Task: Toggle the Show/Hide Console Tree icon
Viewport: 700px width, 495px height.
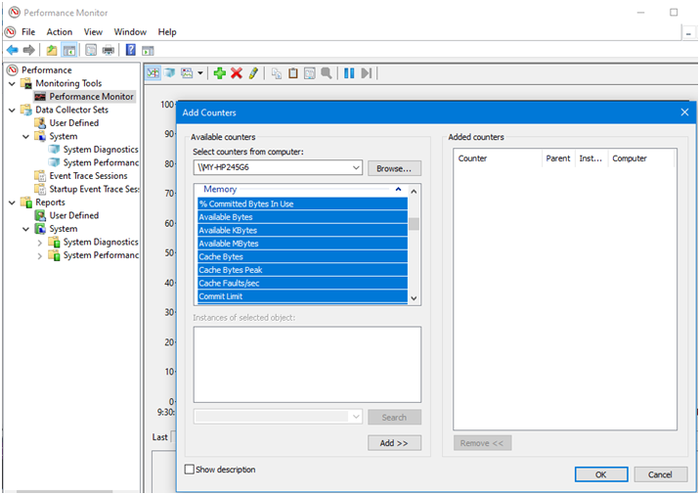Action: [x=69, y=50]
